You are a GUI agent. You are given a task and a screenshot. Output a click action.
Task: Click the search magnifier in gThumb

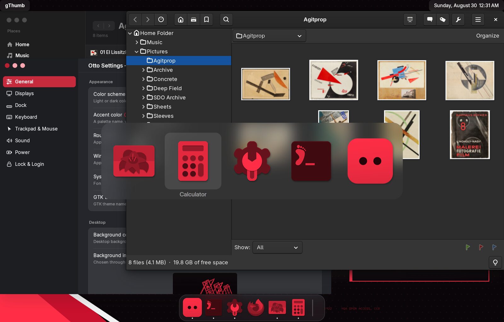(x=226, y=20)
